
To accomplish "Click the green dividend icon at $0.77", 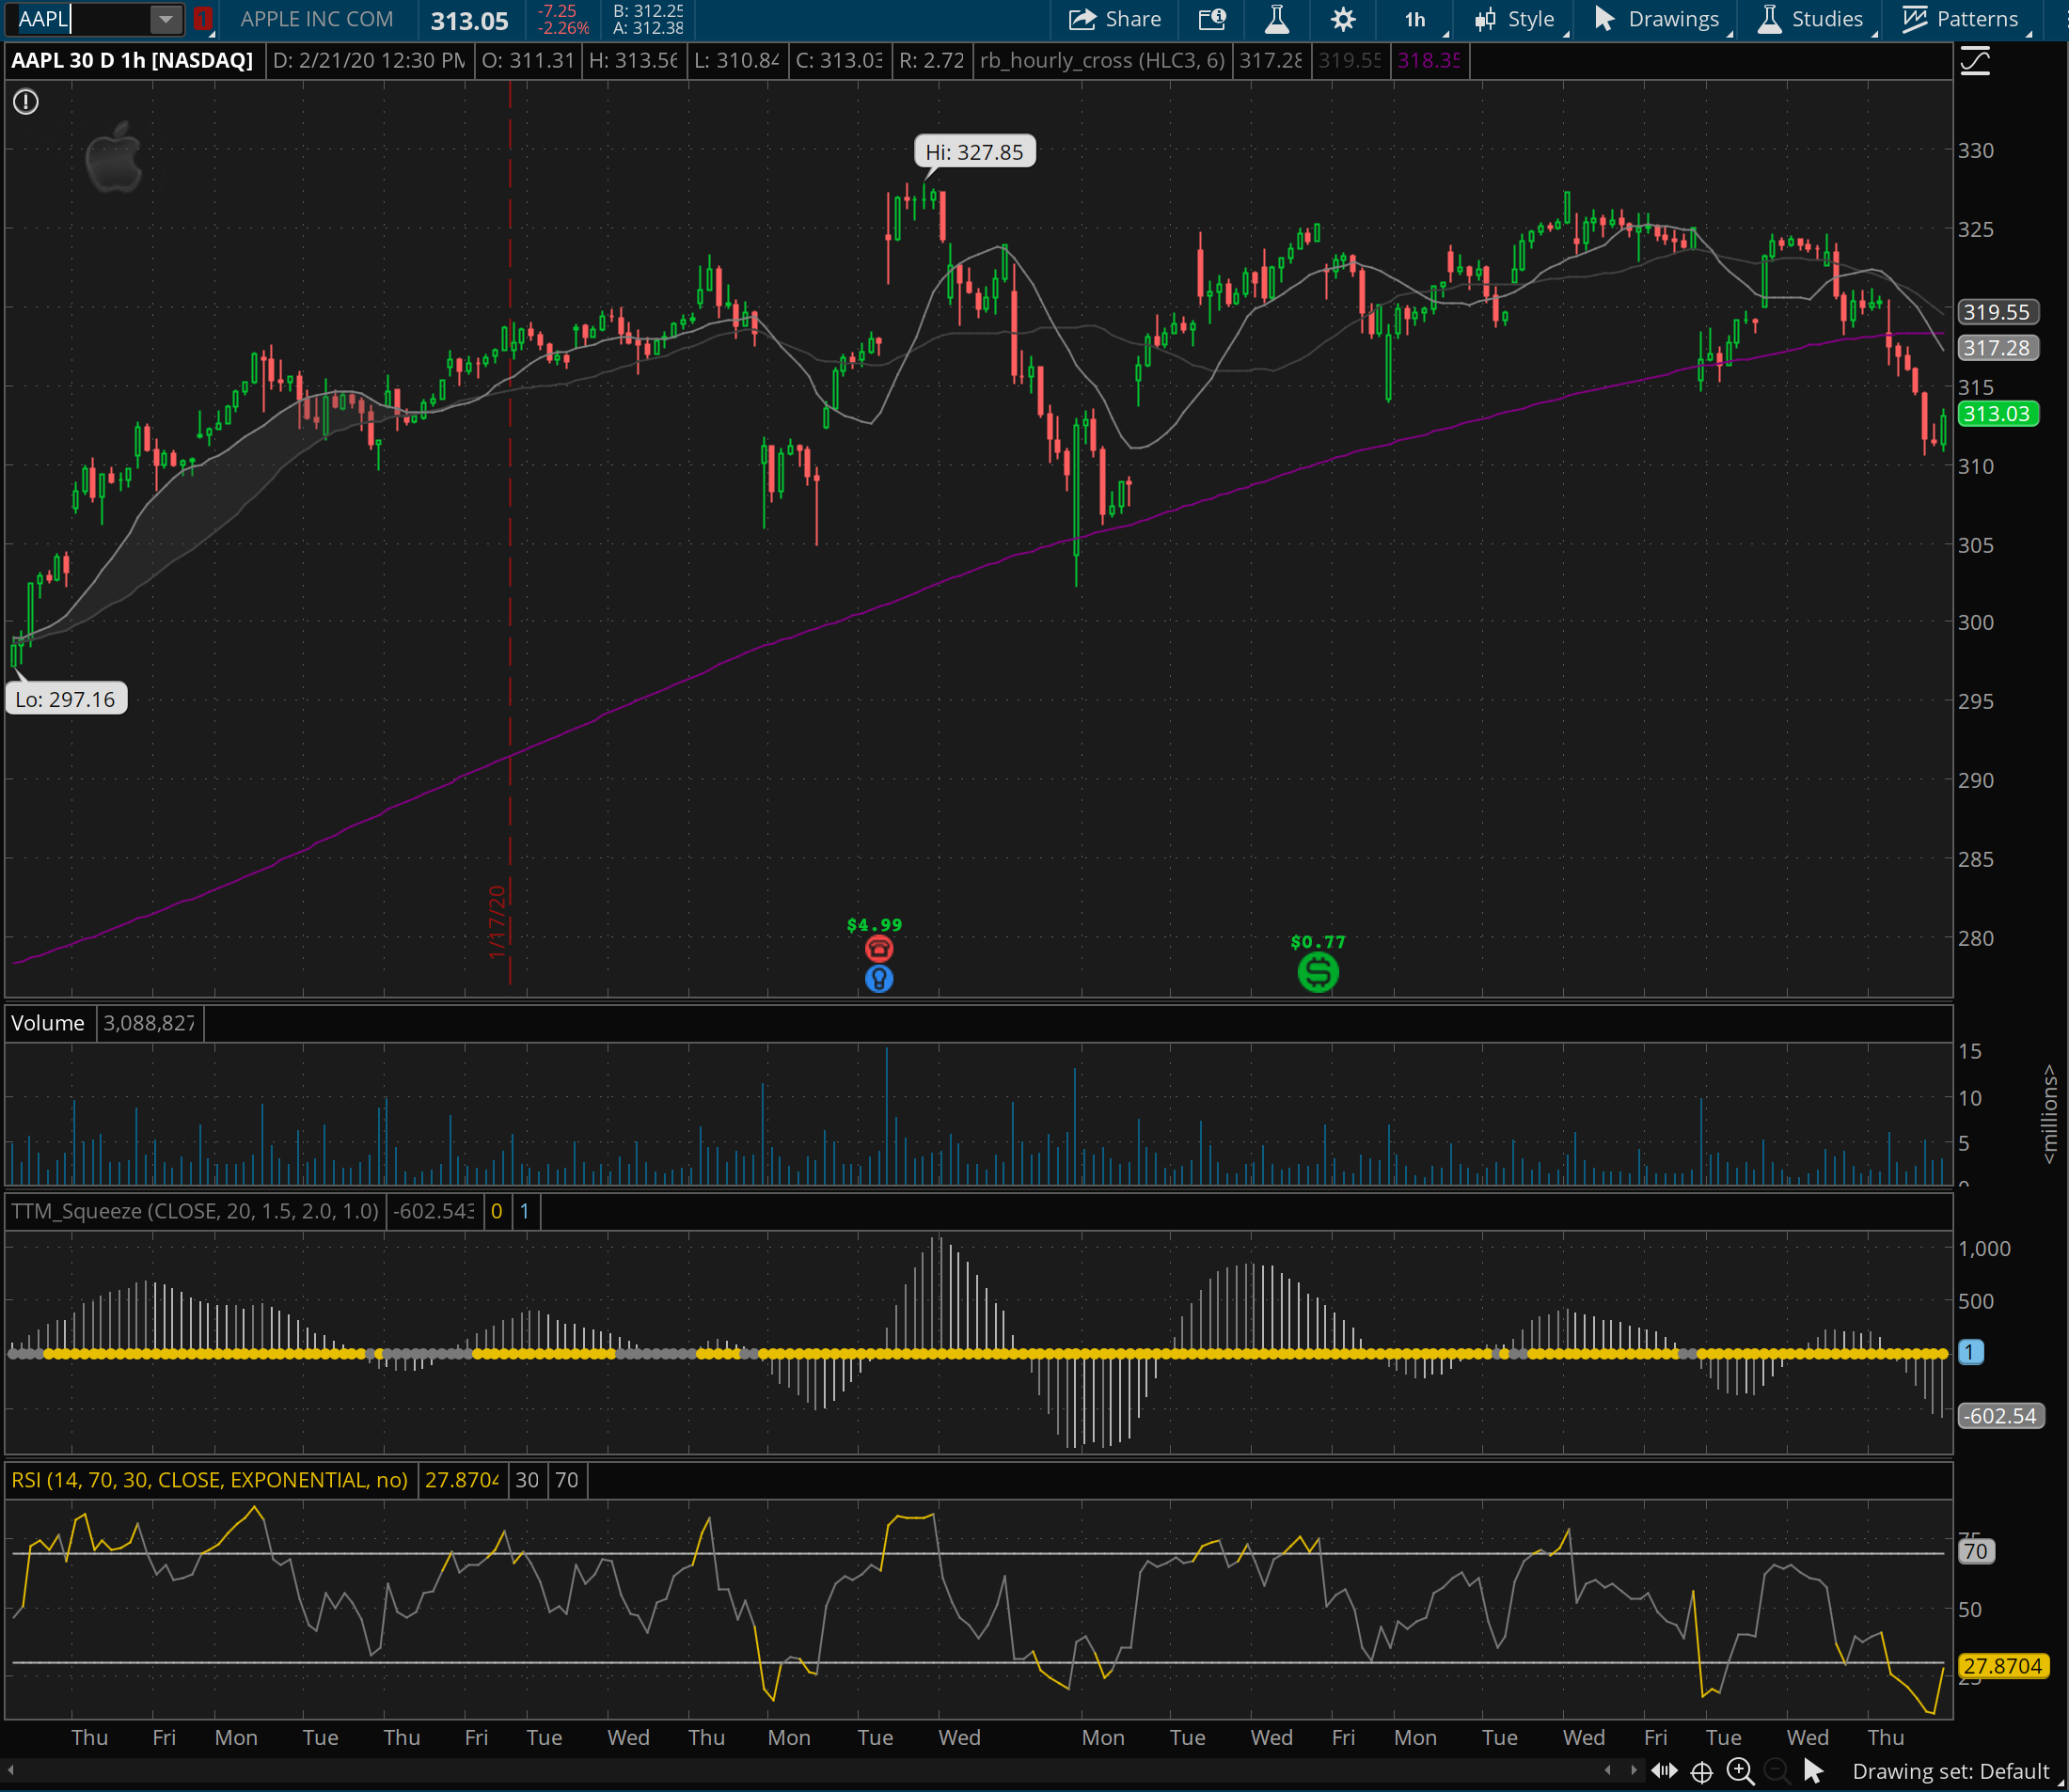I will click(x=1318, y=972).
